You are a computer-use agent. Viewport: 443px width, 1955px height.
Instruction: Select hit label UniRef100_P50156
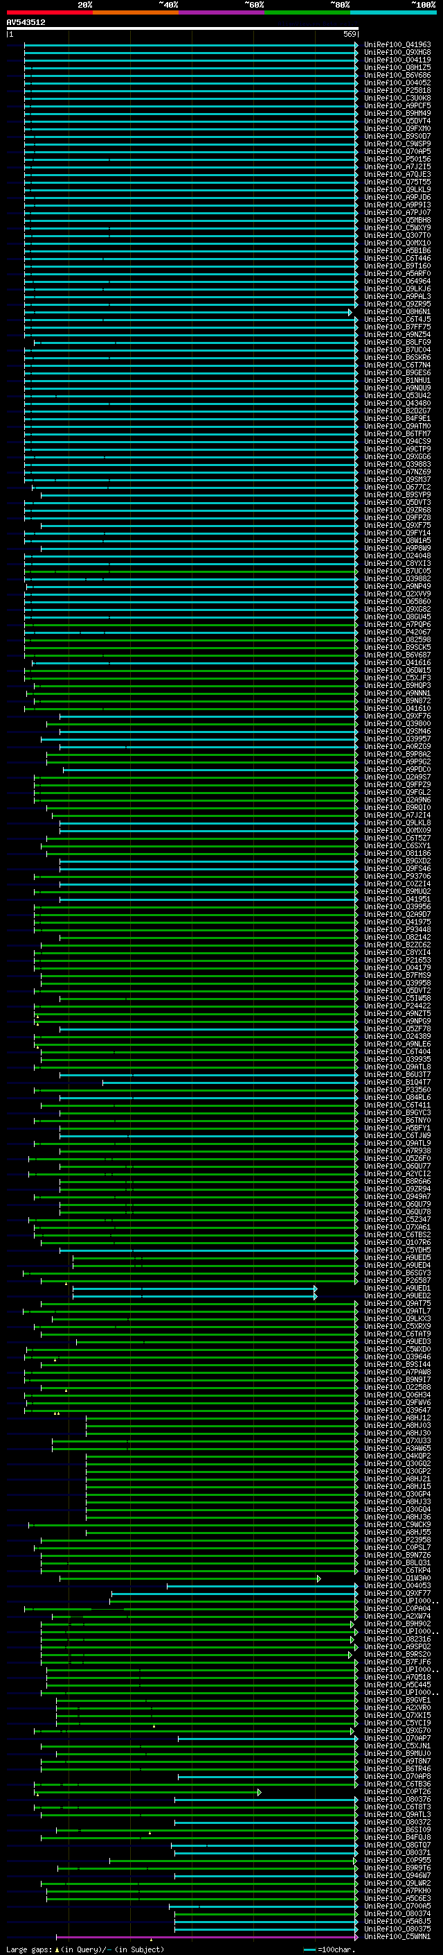[x=397, y=160]
